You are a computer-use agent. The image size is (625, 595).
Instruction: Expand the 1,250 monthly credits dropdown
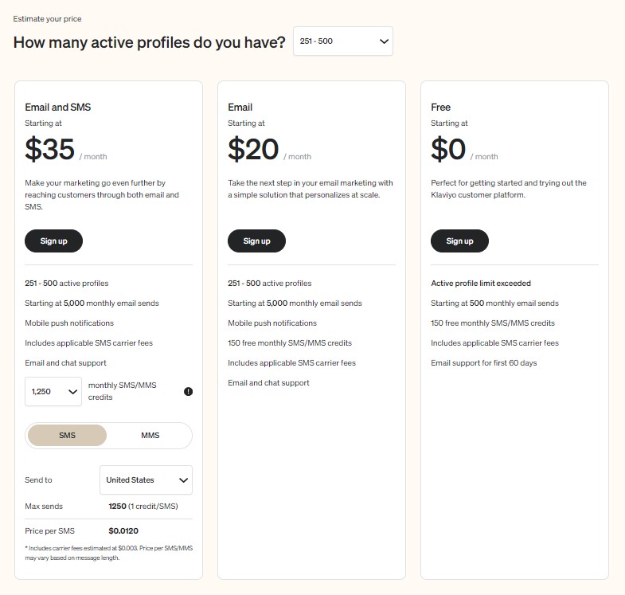click(53, 392)
